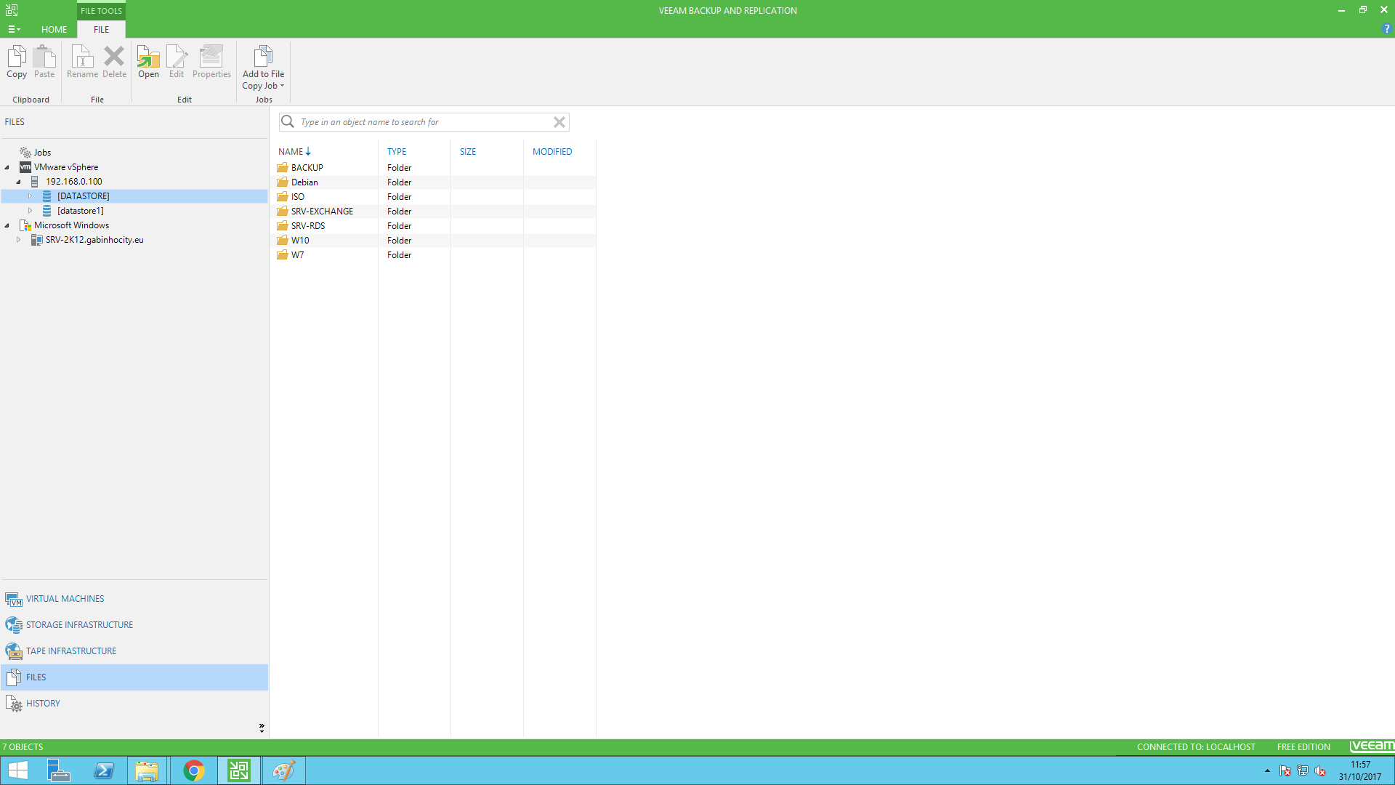This screenshot has height=785, width=1395.
Task: Open File Explorer from the taskbar
Action: pos(147,770)
